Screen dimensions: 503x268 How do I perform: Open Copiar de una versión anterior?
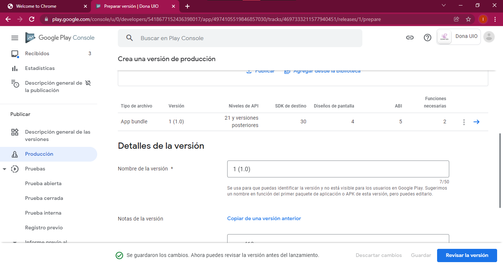pos(264,218)
